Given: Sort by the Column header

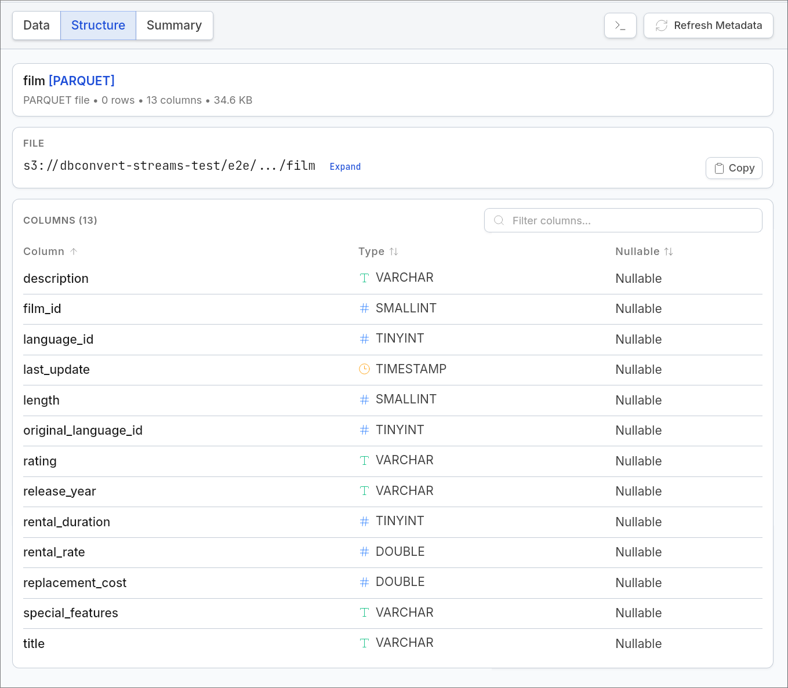Looking at the screenshot, I should point(50,252).
